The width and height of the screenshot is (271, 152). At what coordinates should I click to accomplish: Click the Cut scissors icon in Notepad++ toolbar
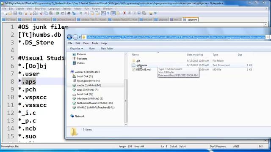coord(41,13)
